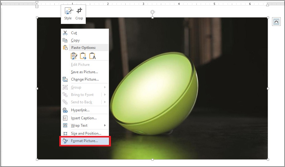This screenshot has width=285, height=167.
Task: Click the rotation handle above the picture
Action: click(153, 12)
